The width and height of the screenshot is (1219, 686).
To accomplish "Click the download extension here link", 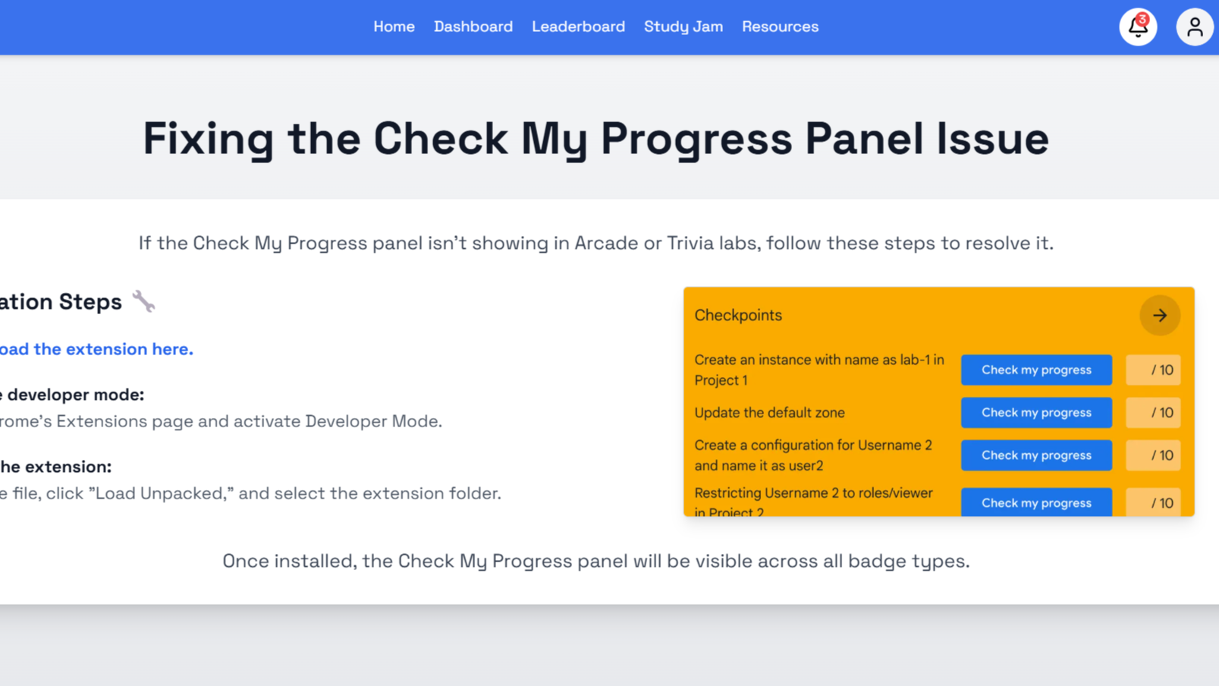I will (x=96, y=349).
